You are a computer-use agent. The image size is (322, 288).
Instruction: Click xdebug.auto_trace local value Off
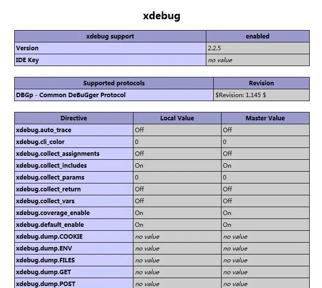[x=177, y=130]
